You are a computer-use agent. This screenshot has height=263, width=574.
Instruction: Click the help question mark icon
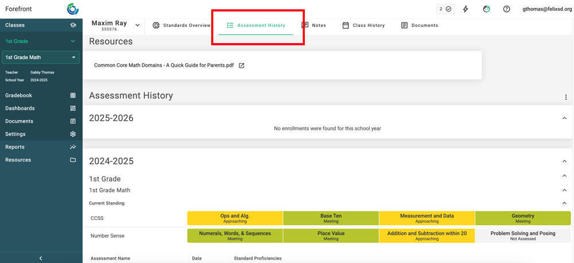506,9
